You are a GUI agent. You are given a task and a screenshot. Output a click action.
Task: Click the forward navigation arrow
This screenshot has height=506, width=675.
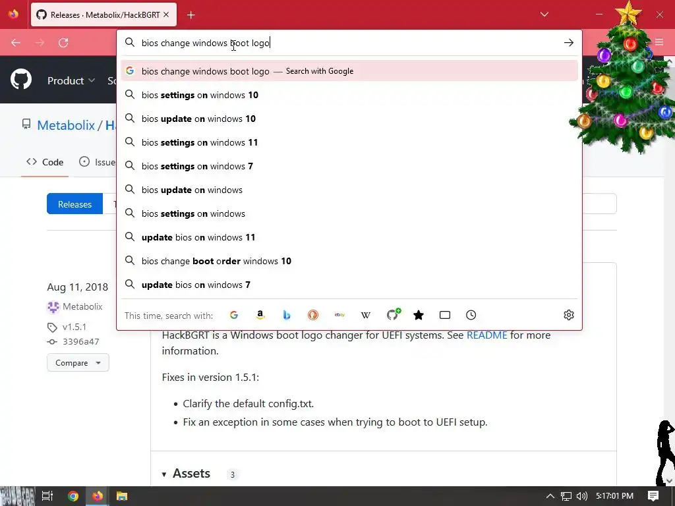coord(40,43)
